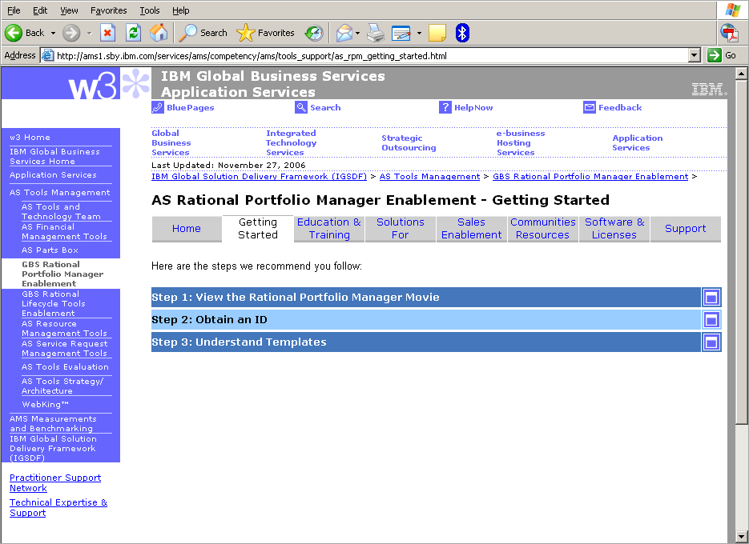Open the View menu
The width and height of the screenshot is (749, 544).
tap(69, 10)
